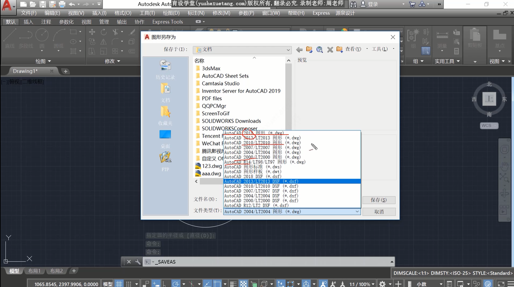Toggle drawing grid display in status bar
This screenshot has width=514, height=287.
119,284
